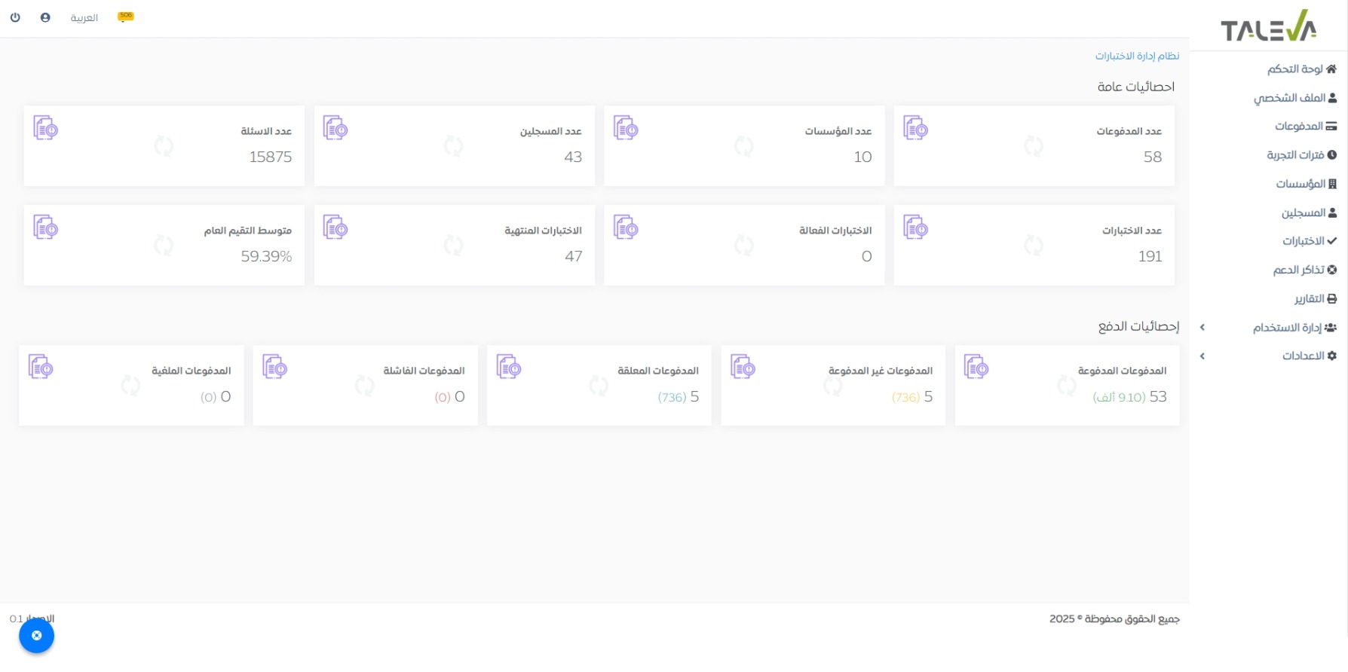The image size is (1348, 672).
Task: Click refresh spinner on عدد المسجلين card
Action: pyautogui.click(x=454, y=146)
